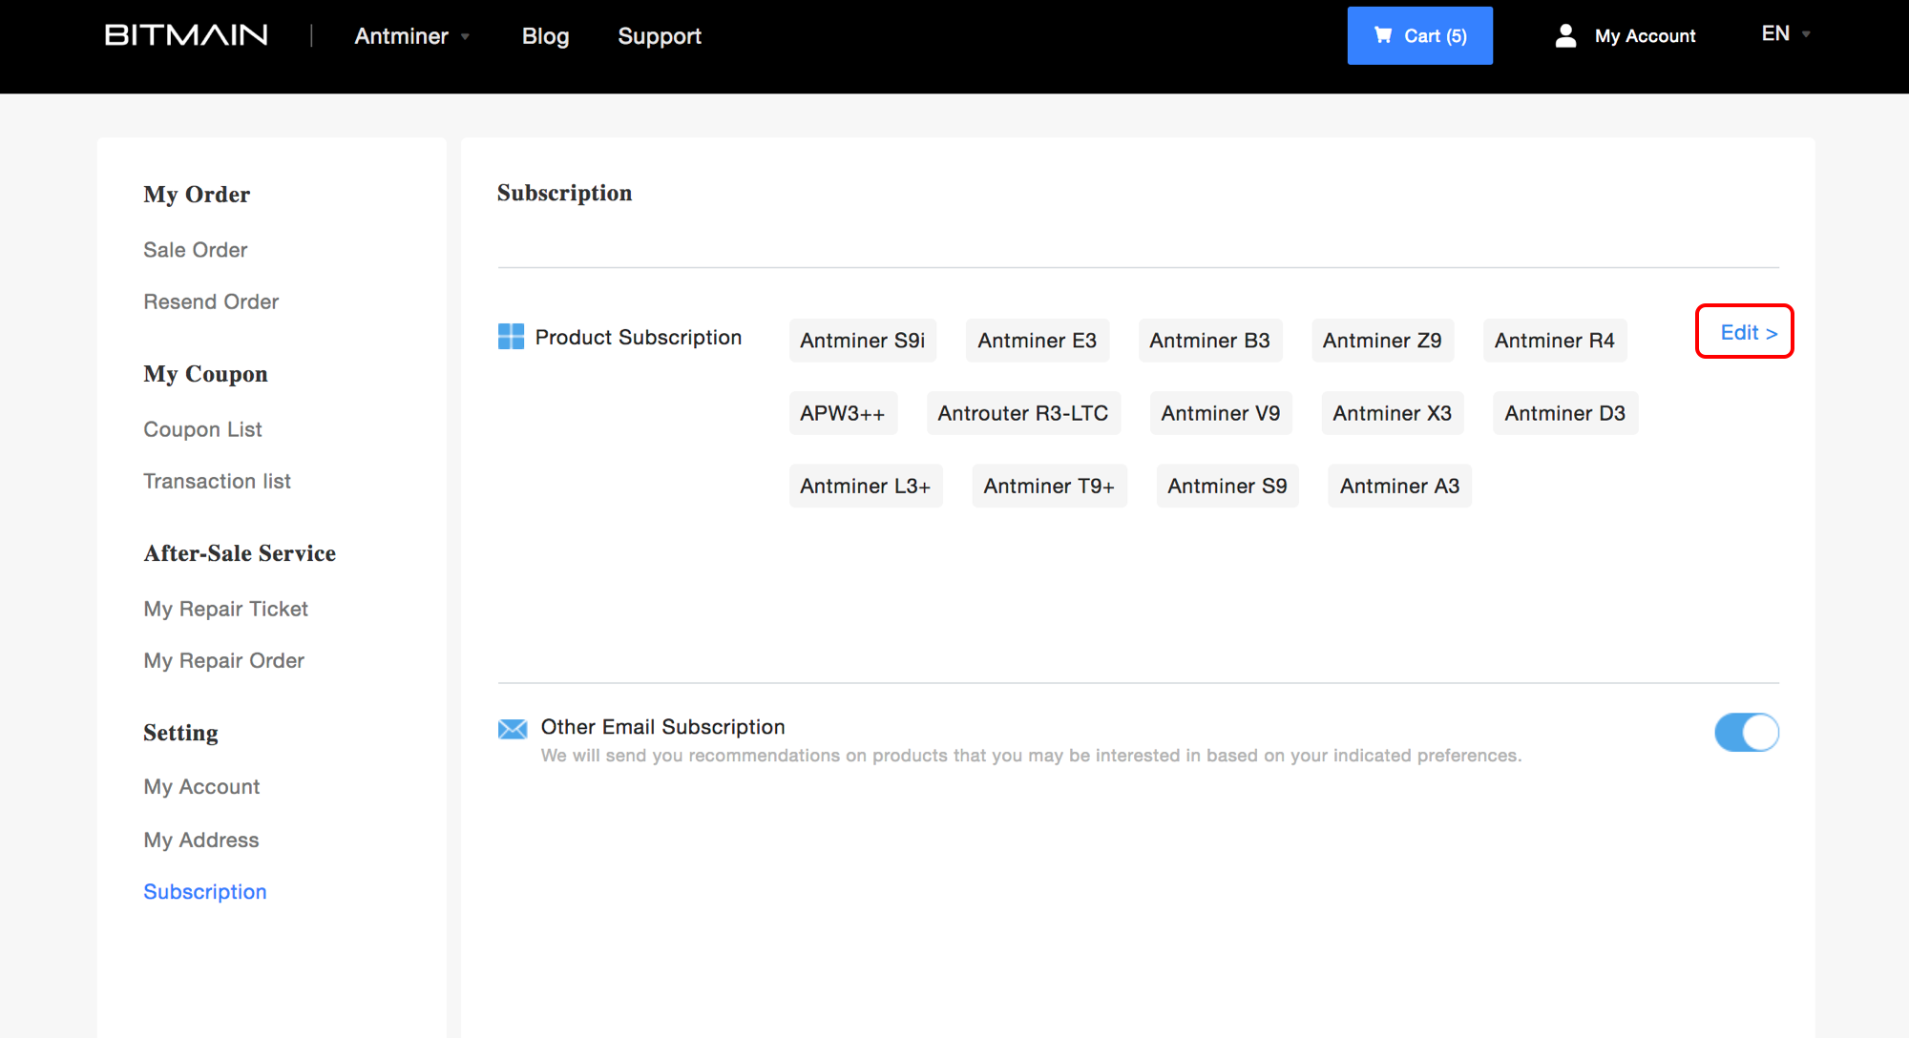Open My Account in the header
Image resolution: width=1909 pixels, height=1038 pixels.
(x=1645, y=35)
